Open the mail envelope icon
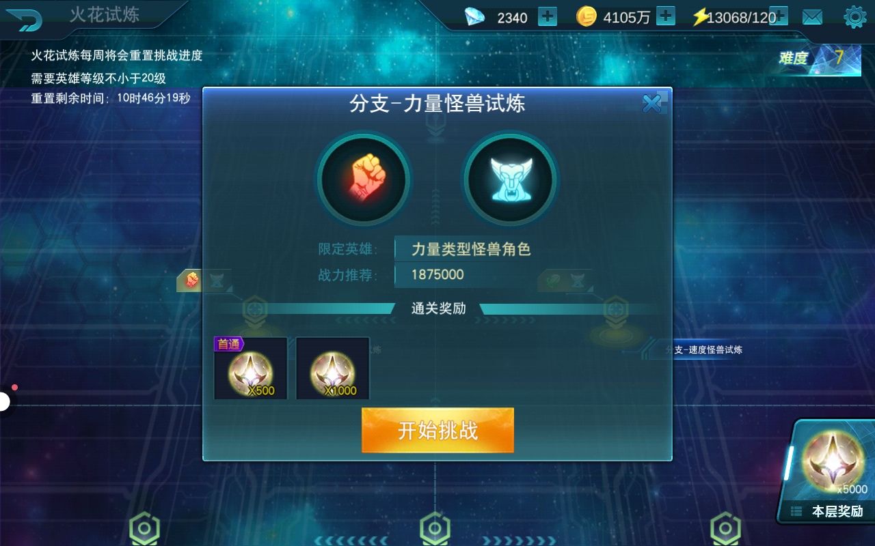This screenshot has width=875, height=546. [x=812, y=17]
